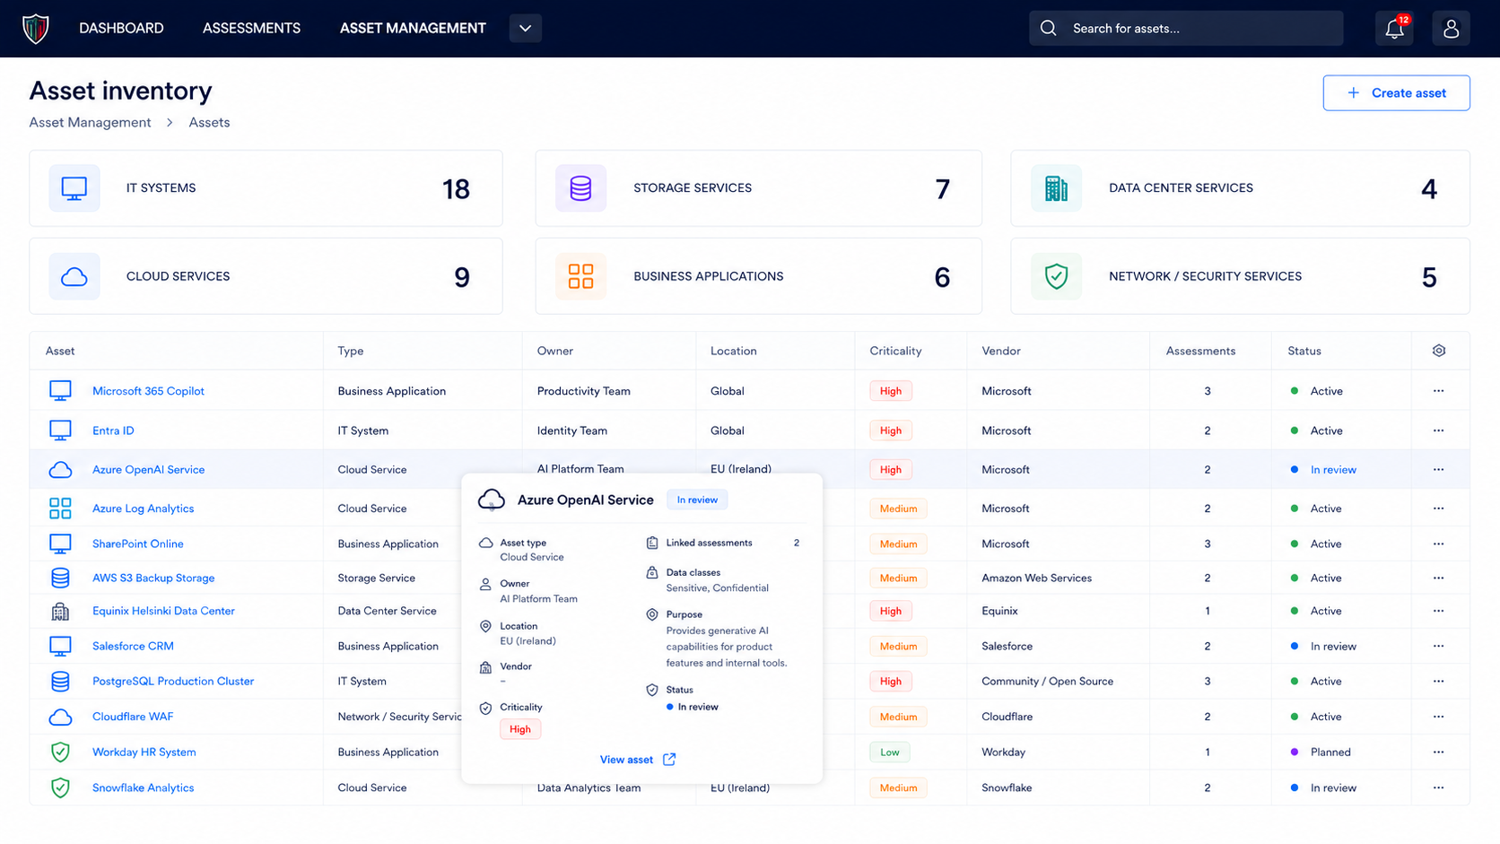Click the search magnifier icon

tap(1048, 29)
